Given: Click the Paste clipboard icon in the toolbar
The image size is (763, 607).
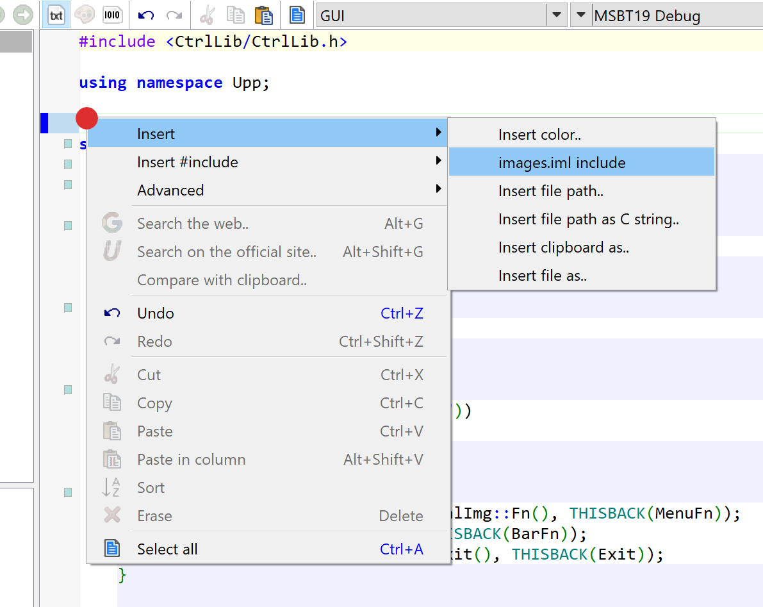Looking at the screenshot, I should tap(263, 15).
